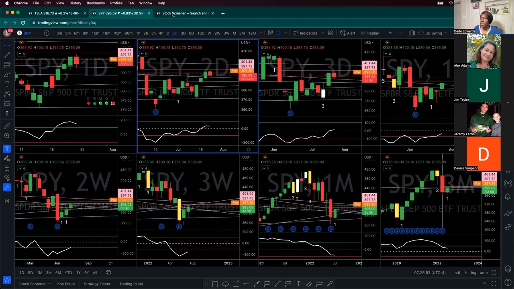Toggle hide all drawings eye icon

click(7, 177)
